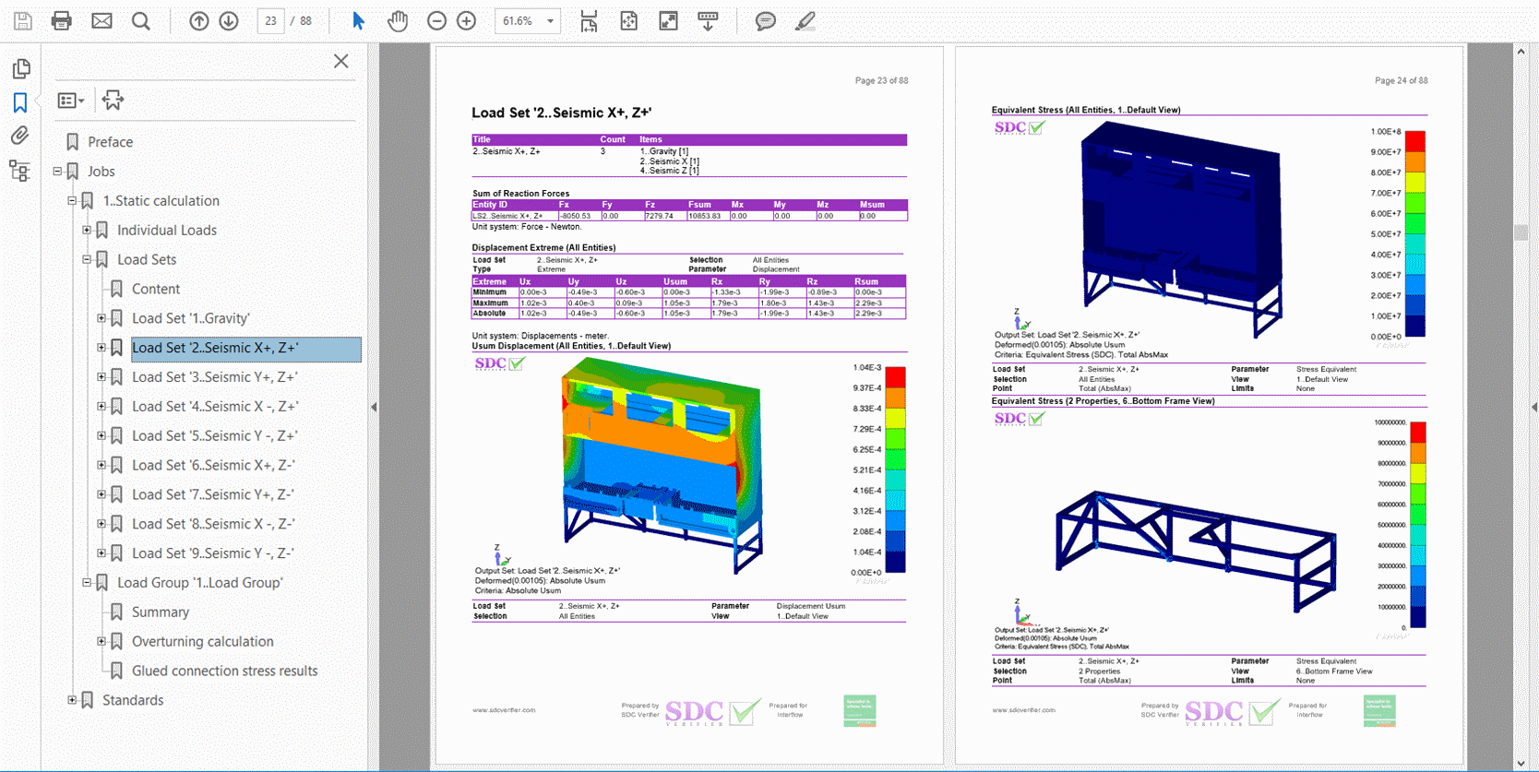Choose the Hand pan tool
Viewport: 1539px width, 772px height.
pyautogui.click(x=398, y=20)
